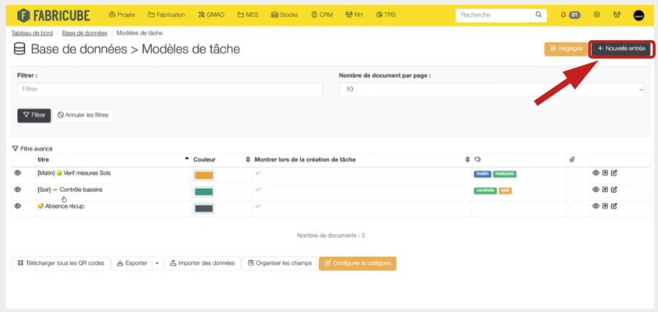Open the users group icon in header

coord(617,15)
